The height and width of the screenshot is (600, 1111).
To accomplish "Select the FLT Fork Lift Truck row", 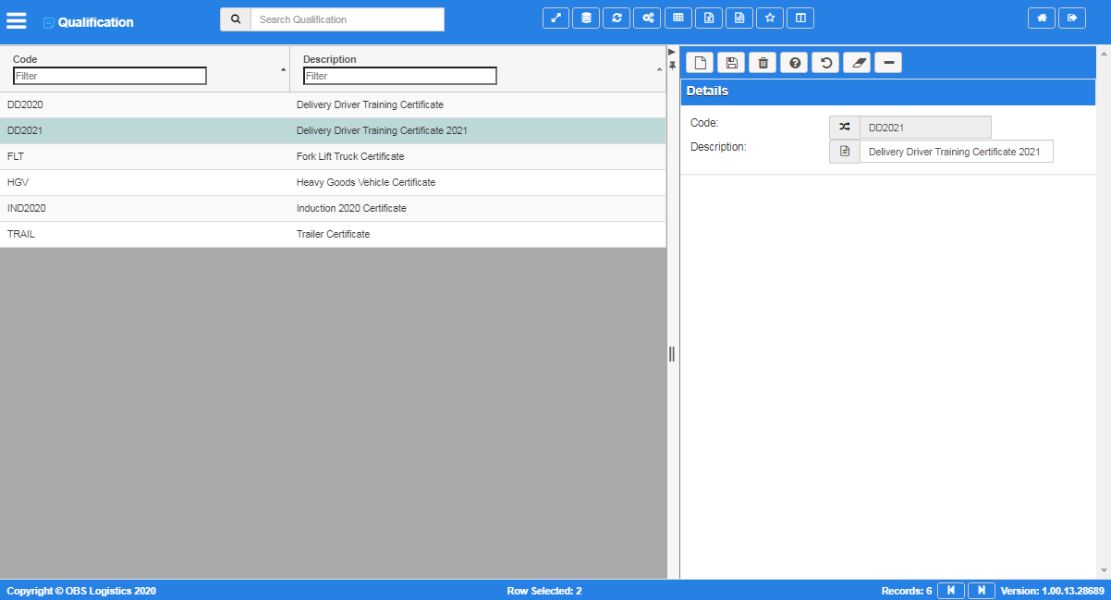I will pyautogui.click(x=333, y=156).
